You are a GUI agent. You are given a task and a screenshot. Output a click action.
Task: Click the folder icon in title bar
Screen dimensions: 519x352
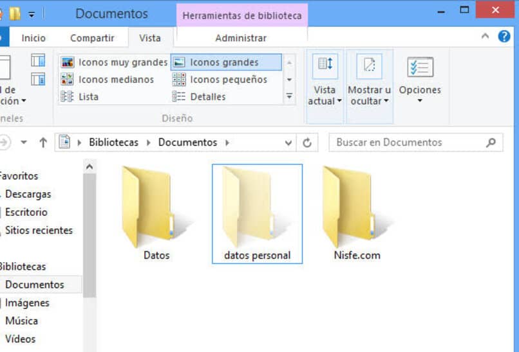click(x=15, y=14)
